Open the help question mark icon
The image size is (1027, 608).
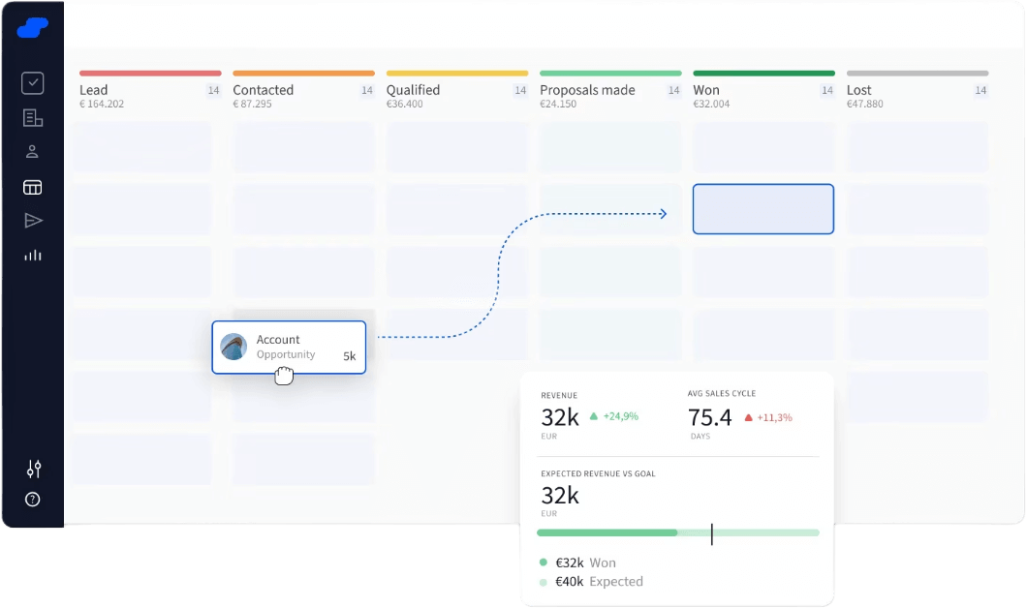[x=32, y=499]
